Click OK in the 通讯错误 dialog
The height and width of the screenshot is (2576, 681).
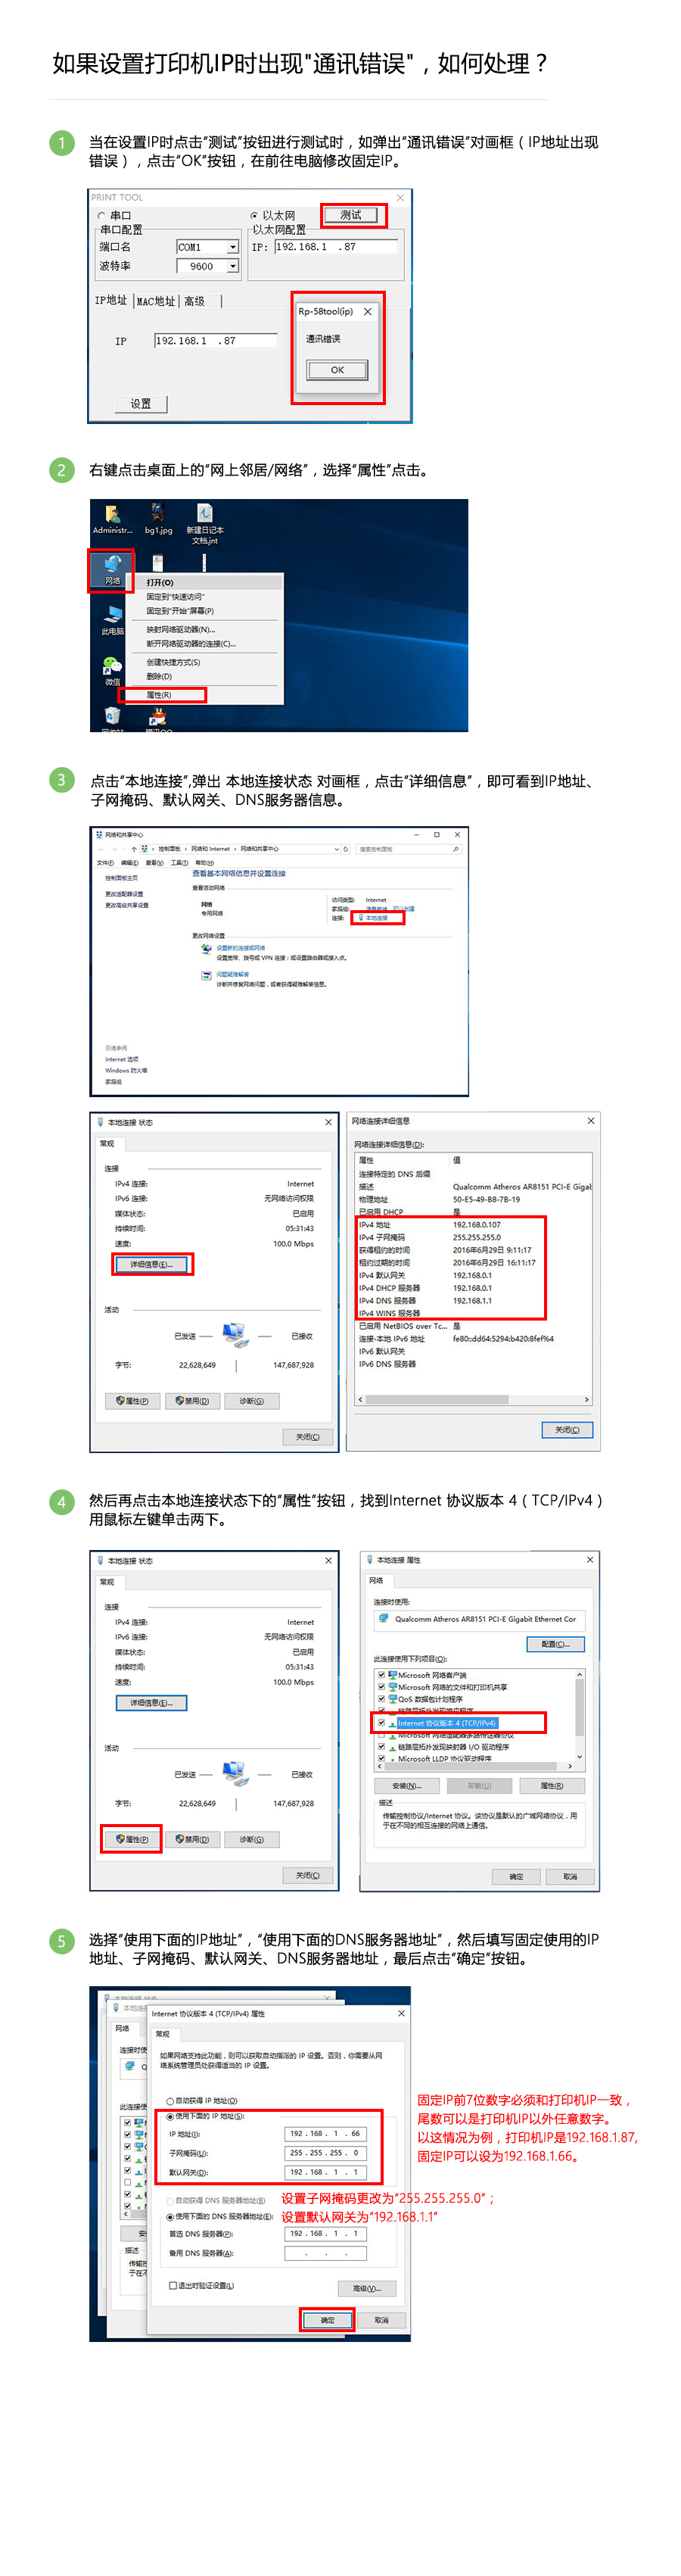[x=337, y=370]
